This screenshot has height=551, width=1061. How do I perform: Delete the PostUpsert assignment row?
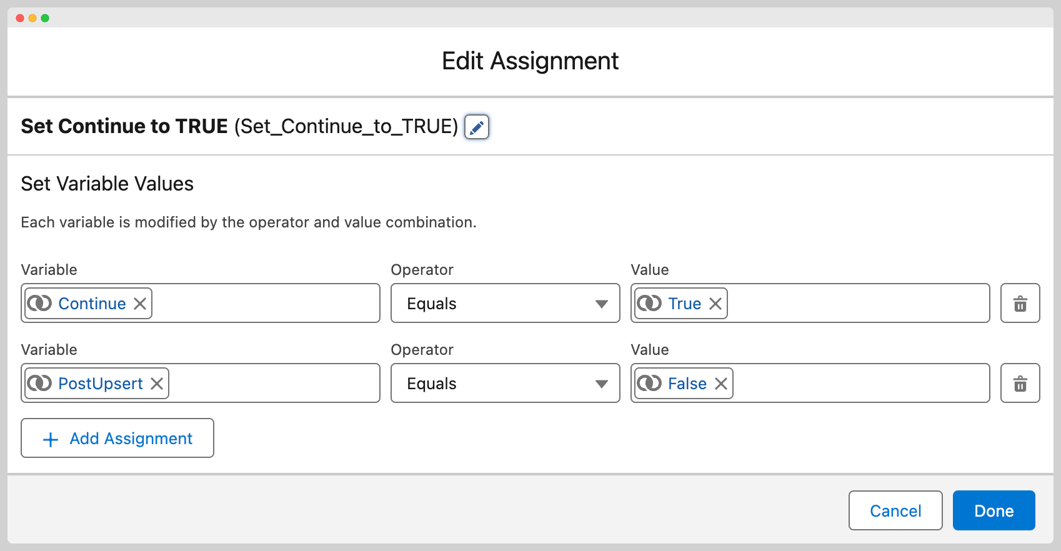pyautogui.click(x=1020, y=384)
